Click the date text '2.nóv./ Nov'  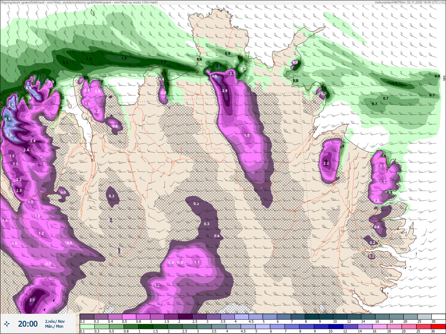pyautogui.click(x=55, y=321)
